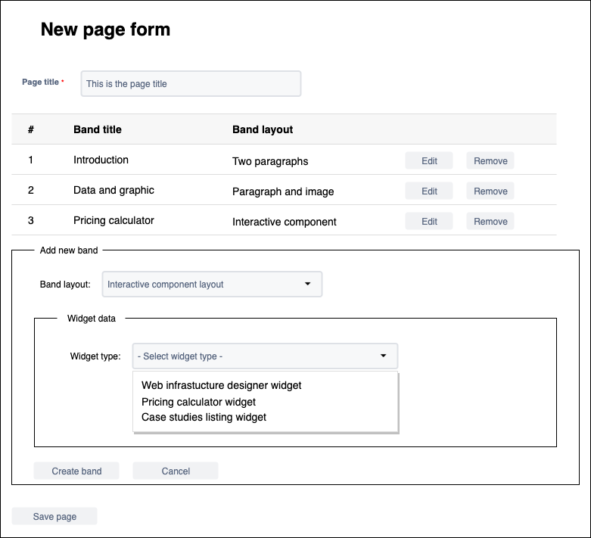Remove the Introduction band
The image size is (591, 538).
point(490,161)
